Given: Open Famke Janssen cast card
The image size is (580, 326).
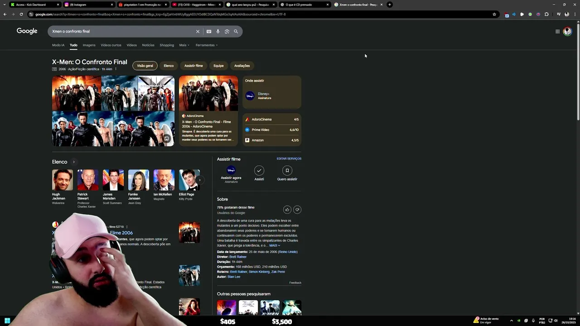Looking at the screenshot, I should pyautogui.click(x=138, y=187).
